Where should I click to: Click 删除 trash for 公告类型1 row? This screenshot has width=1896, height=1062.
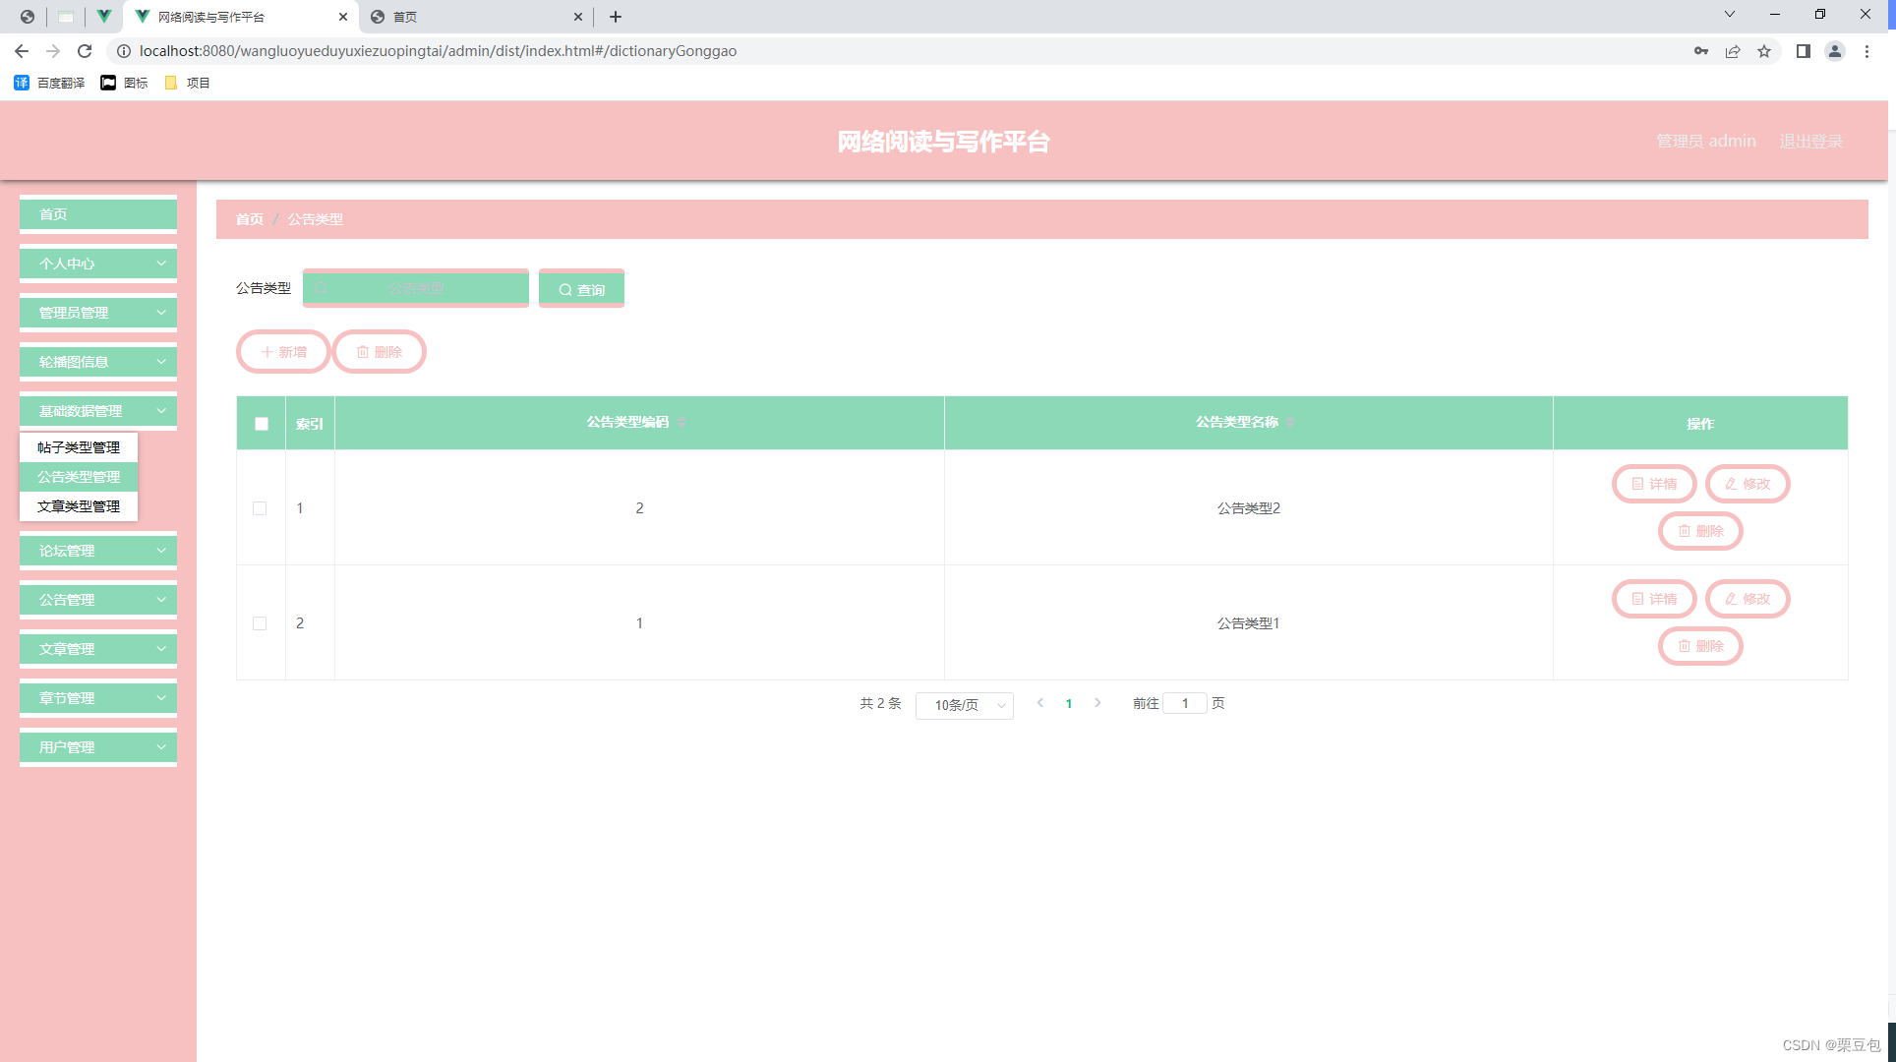tap(1700, 646)
